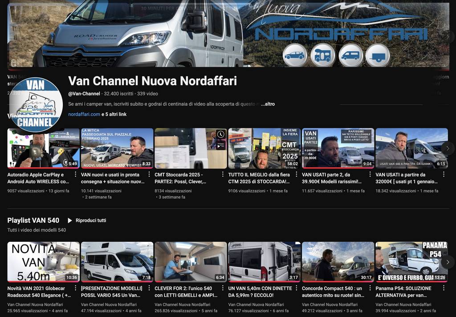Click the '32.400 iscritti' subscriber count
The image size is (456, 317).
(118, 93)
